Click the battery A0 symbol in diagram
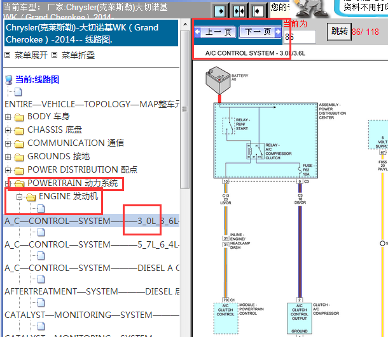Viewport: 388px width, 337px height. pos(218,80)
